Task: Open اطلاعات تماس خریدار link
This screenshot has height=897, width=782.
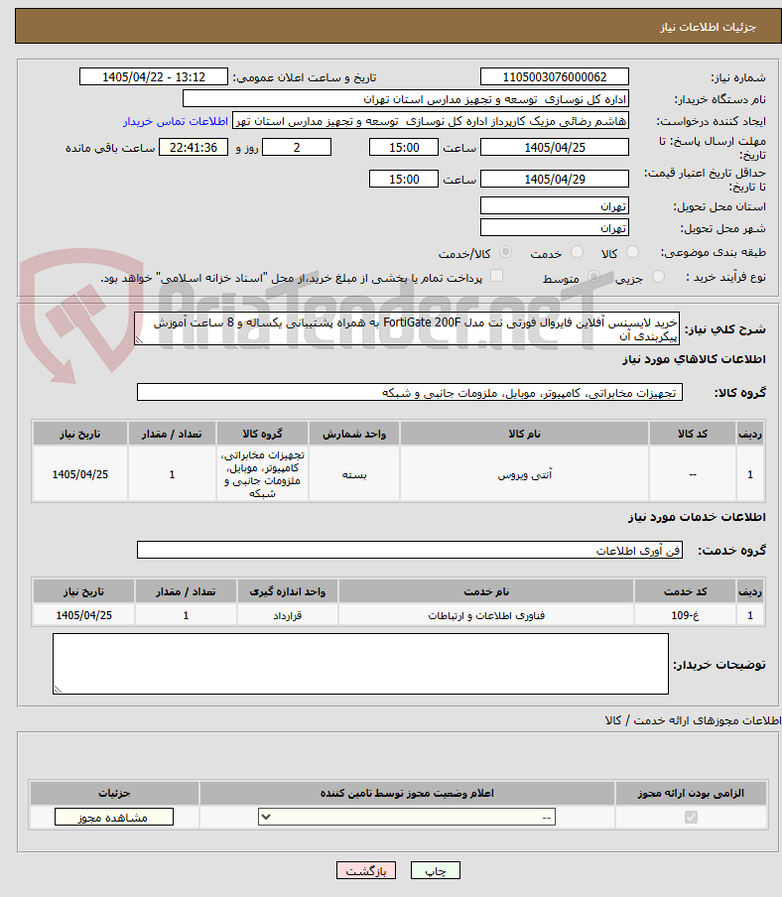Action: tap(176, 121)
